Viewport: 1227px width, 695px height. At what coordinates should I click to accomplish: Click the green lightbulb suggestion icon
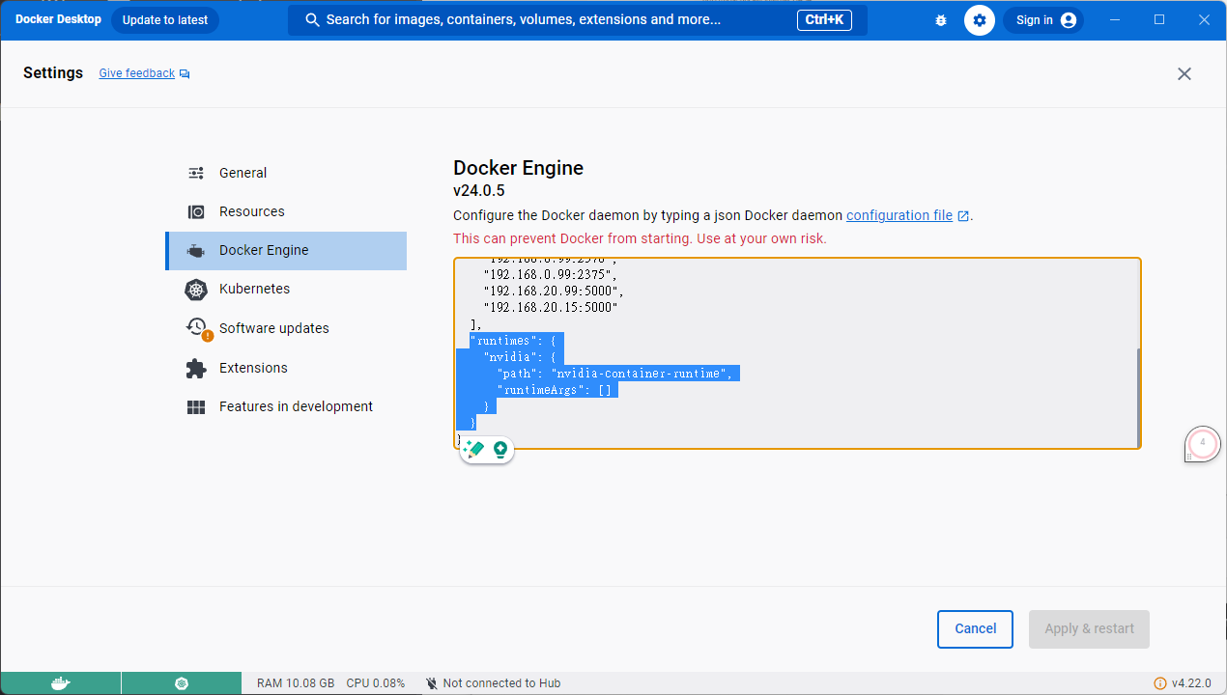click(x=500, y=449)
